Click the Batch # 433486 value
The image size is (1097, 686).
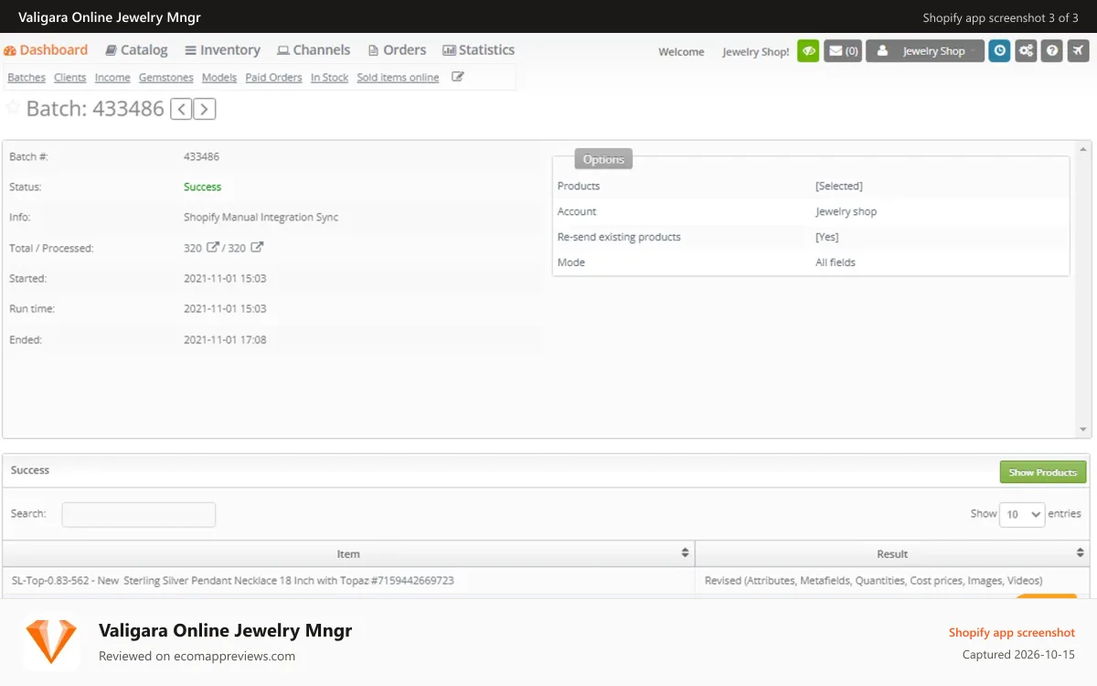pos(201,156)
